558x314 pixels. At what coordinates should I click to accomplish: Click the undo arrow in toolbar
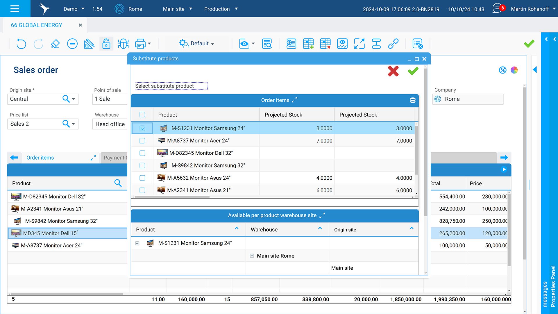click(21, 44)
